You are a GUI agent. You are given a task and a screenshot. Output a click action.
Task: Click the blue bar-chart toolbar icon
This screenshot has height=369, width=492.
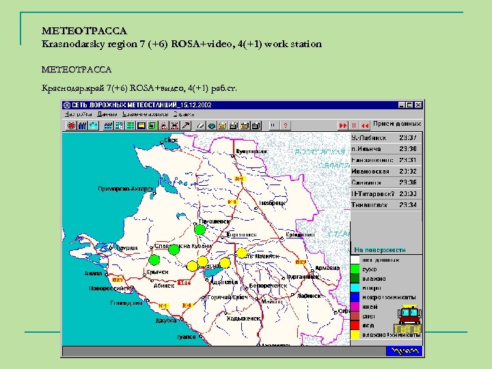tap(82, 126)
